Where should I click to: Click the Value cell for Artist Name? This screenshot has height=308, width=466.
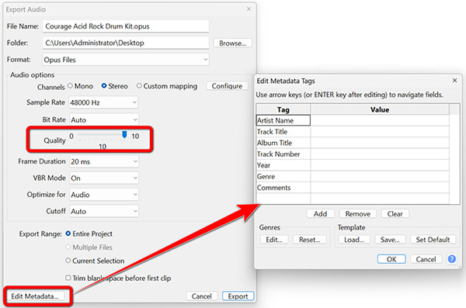click(380, 120)
